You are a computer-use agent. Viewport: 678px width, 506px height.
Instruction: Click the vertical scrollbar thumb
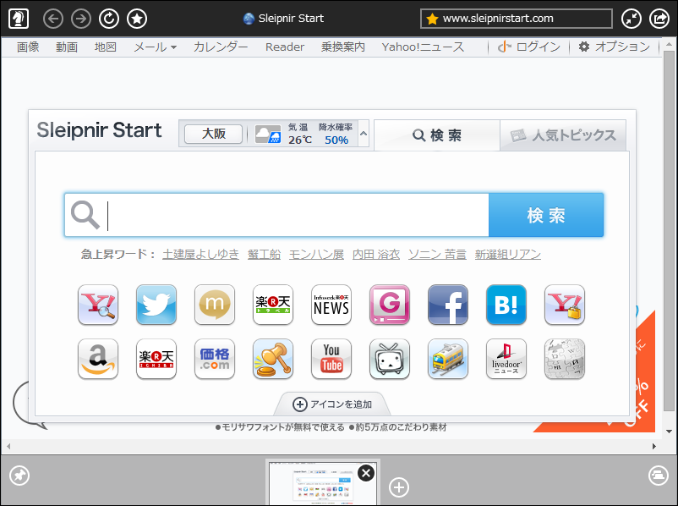[669, 231]
